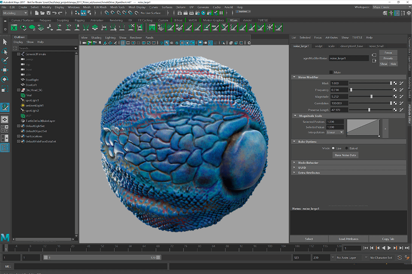Click the Redo arrow icon

(x=60, y=13)
